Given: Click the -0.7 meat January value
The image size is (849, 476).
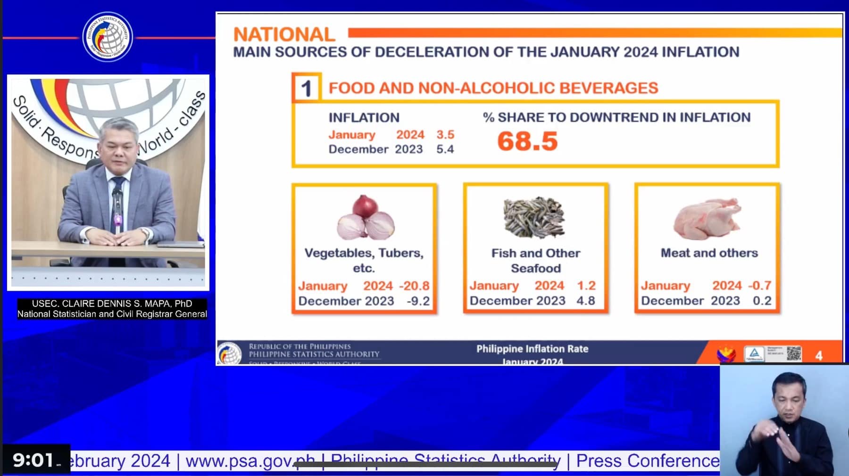Looking at the screenshot, I should coord(759,285).
